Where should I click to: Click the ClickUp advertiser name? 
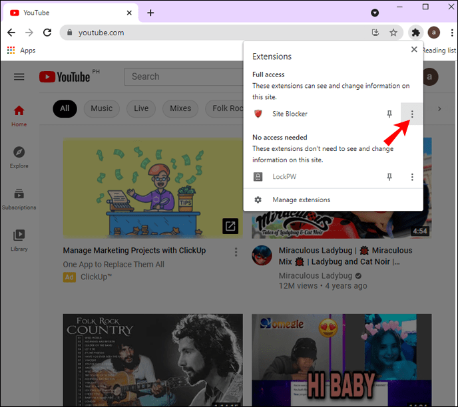[96, 277]
